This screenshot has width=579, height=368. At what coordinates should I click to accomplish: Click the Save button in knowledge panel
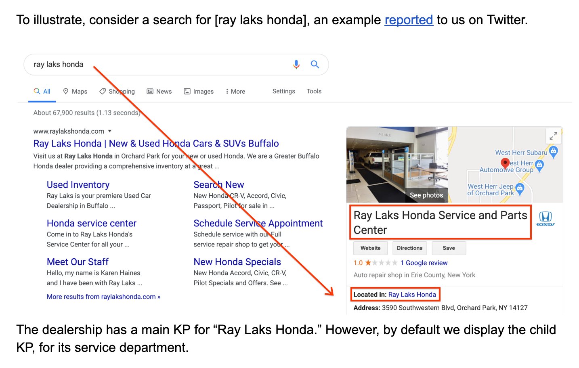(x=449, y=248)
